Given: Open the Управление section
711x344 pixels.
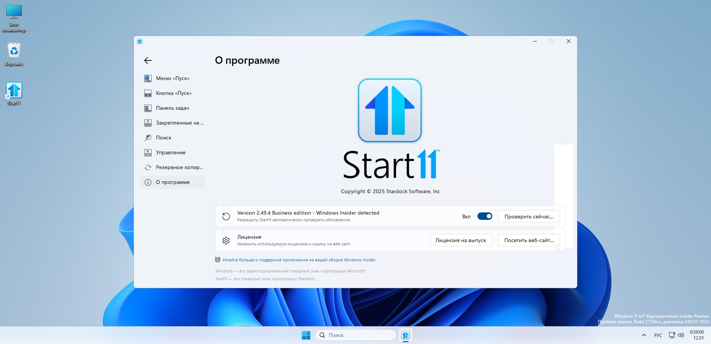Looking at the screenshot, I should [172, 152].
